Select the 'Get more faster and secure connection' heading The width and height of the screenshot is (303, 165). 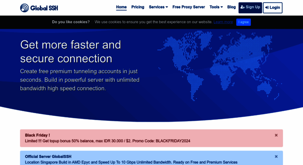point(71,51)
